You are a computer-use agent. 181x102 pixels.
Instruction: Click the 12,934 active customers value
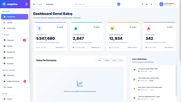(x=116, y=38)
